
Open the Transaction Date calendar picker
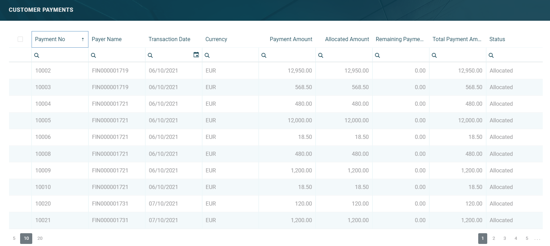pos(196,55)
